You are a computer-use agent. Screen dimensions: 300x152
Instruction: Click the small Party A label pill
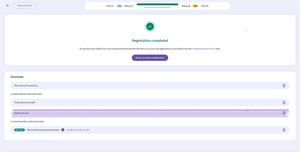click(110, 6)
